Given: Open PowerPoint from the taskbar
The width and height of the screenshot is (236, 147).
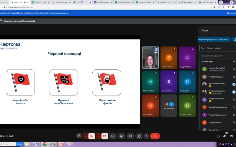Looking at the screenshot, I should point(61,144).
